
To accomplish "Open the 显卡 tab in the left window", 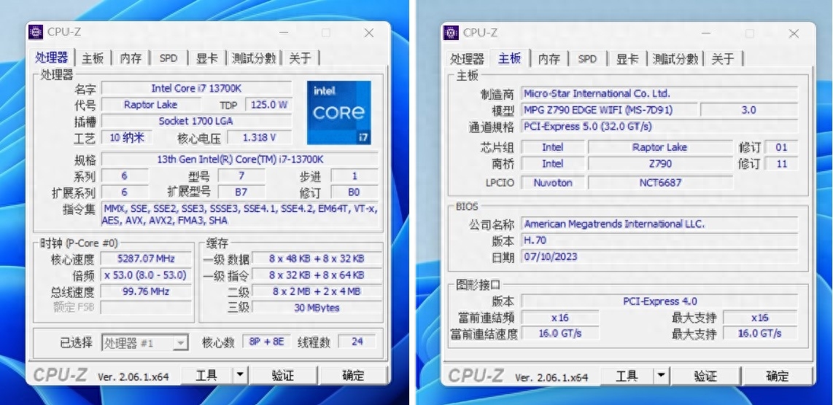I will click(207, 58).
